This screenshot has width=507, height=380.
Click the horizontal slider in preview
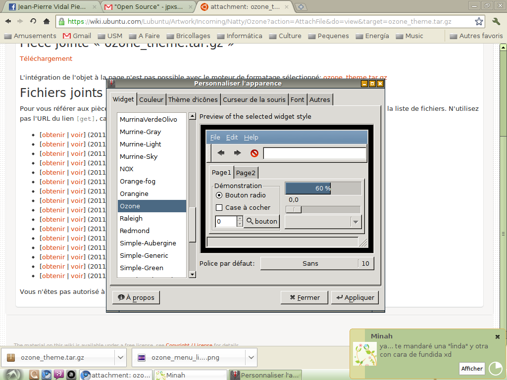point(323,209)
